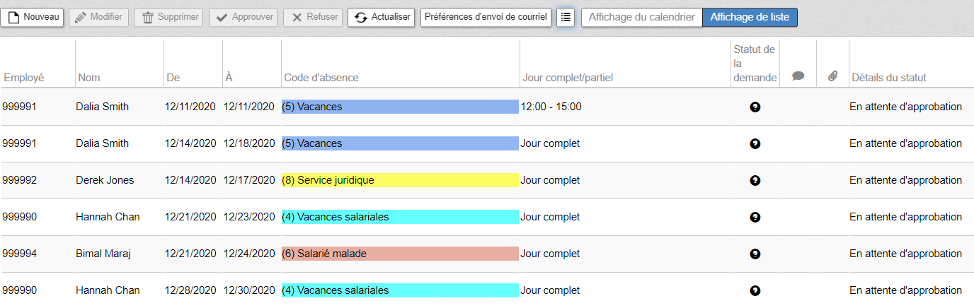Click pending status icon for Dalia Smith 12/14/2020

(x=755, y=144)
